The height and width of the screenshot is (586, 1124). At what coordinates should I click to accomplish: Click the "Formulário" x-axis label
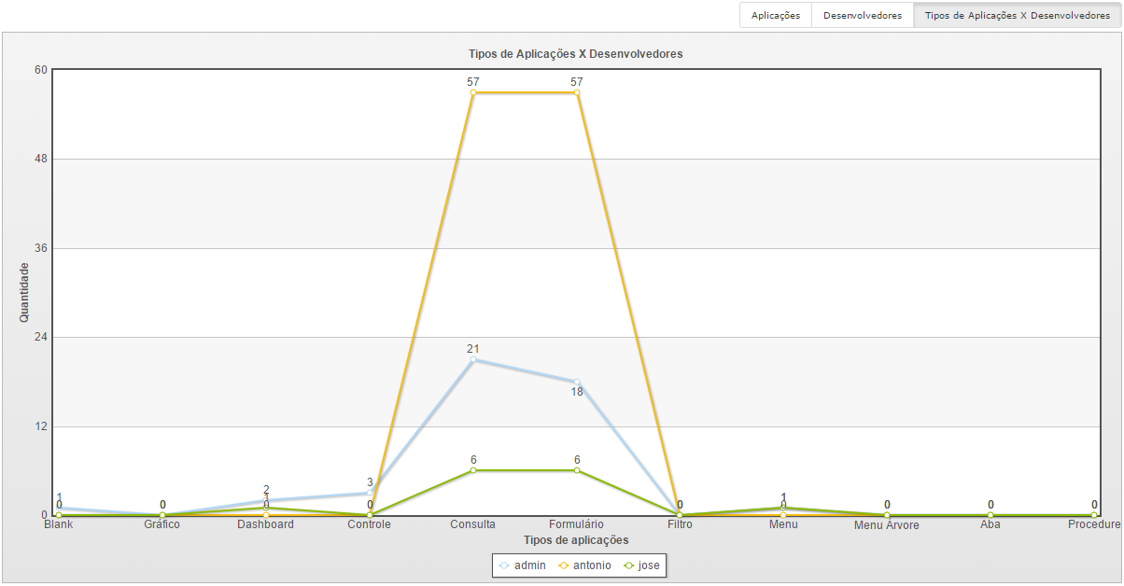pos(577,524)
